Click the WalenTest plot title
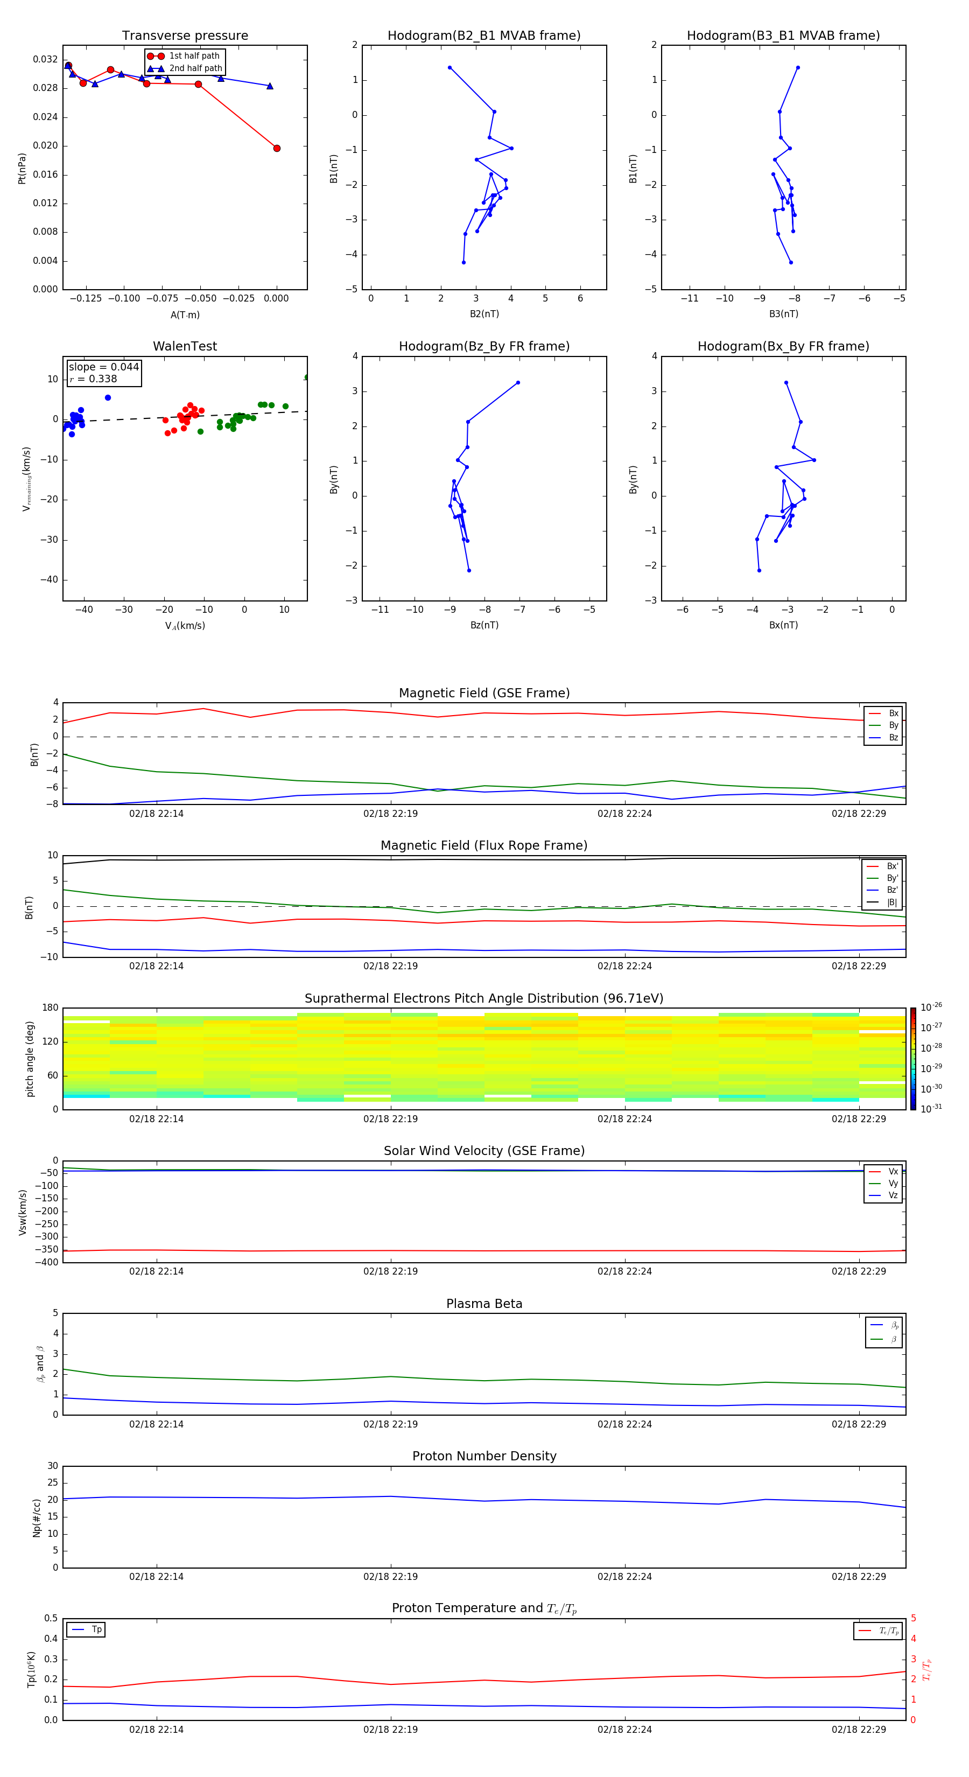Image resolution: width=969 pixels, height=1777 pixels. [185, 346]
